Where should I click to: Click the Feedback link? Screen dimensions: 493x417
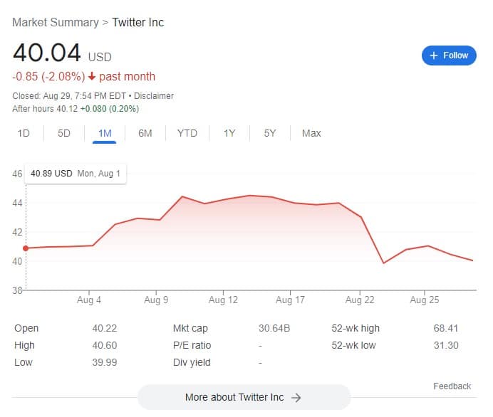(452, 386)
